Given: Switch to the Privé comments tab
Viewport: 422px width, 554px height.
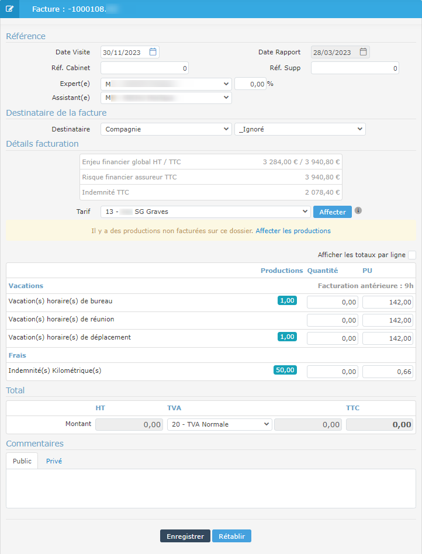Looking at the screenshot, I should pos(54,461).
